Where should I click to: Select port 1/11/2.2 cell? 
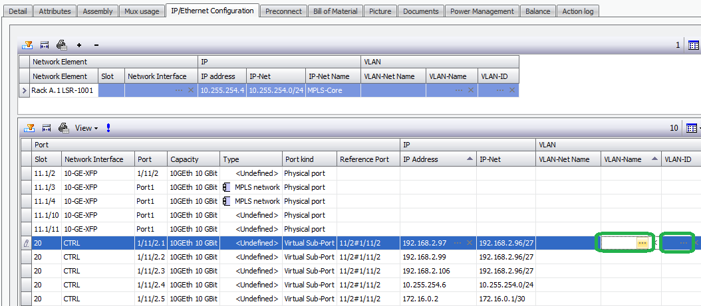click(151, 258)
